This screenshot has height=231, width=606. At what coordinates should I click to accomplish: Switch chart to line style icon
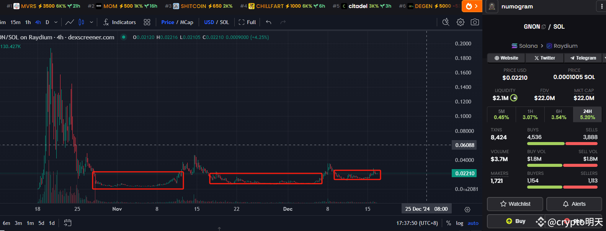[70, 22]
